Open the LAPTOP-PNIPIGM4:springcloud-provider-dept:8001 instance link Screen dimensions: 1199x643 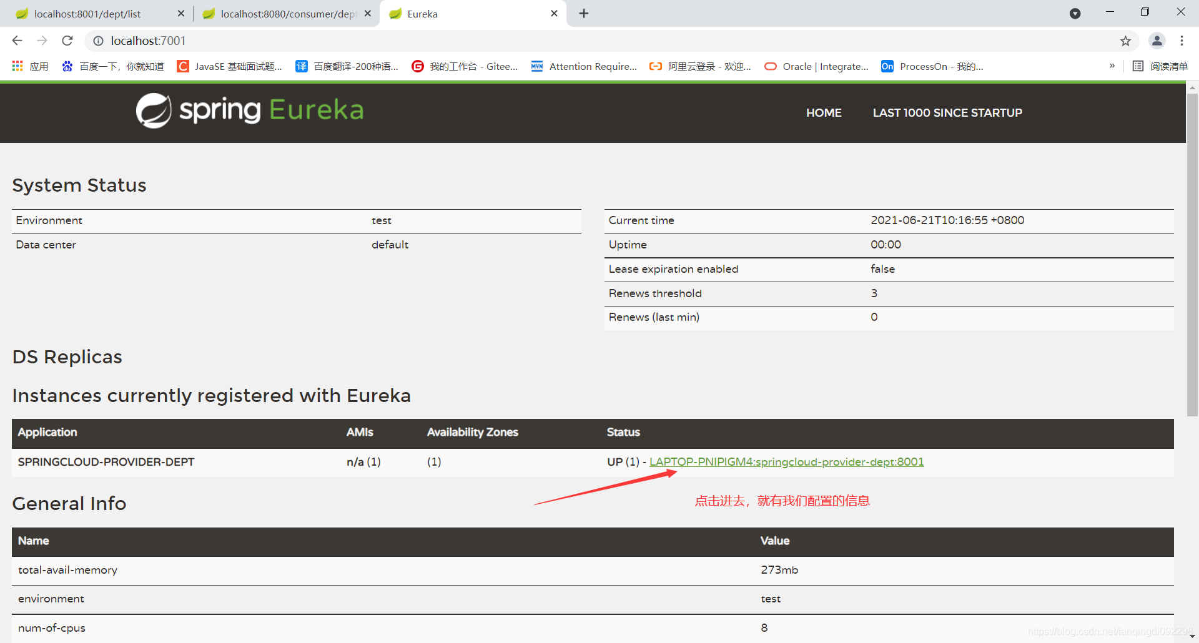coord(786,462)
